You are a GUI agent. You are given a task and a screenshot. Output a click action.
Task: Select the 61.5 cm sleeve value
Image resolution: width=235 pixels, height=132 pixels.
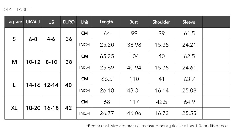pyautogui.click(x=189, y=34)
